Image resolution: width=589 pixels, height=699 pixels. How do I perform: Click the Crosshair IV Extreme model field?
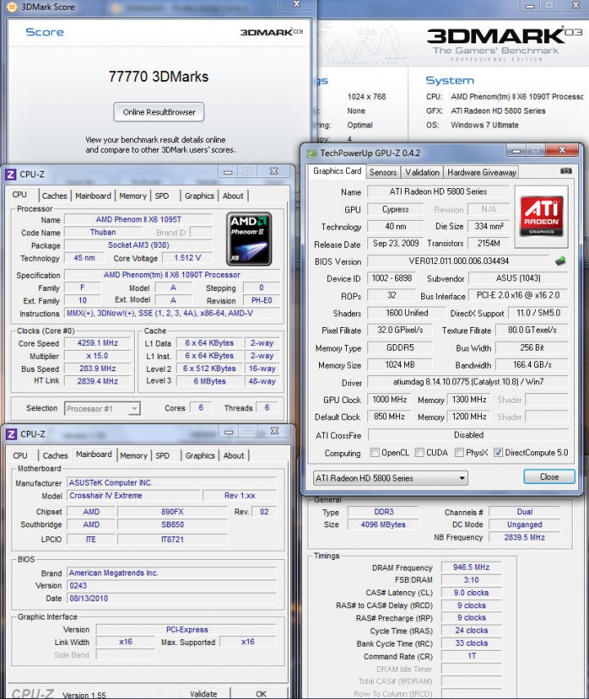[134, 495]
